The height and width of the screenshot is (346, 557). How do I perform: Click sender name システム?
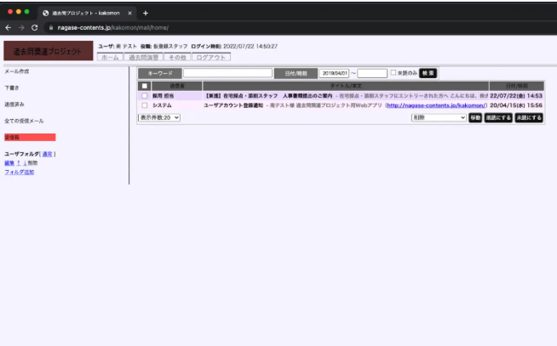(x=162, y=105)
